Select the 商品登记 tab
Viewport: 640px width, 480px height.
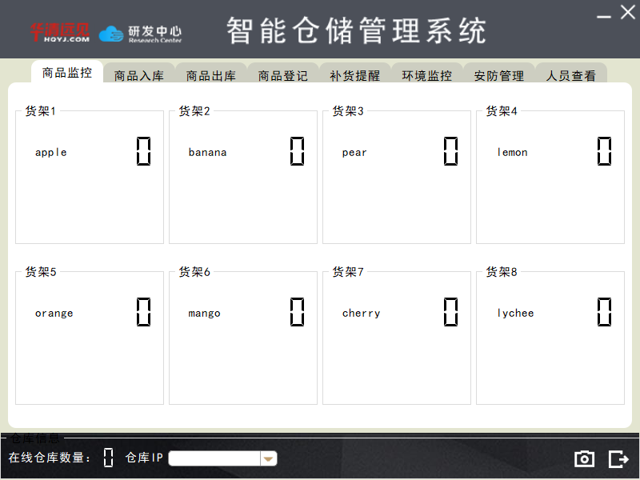click(x=283, y=76)
